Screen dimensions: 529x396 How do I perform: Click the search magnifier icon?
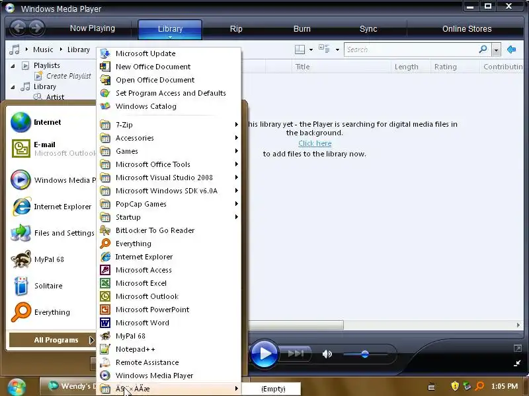click(x=483, y=49)
